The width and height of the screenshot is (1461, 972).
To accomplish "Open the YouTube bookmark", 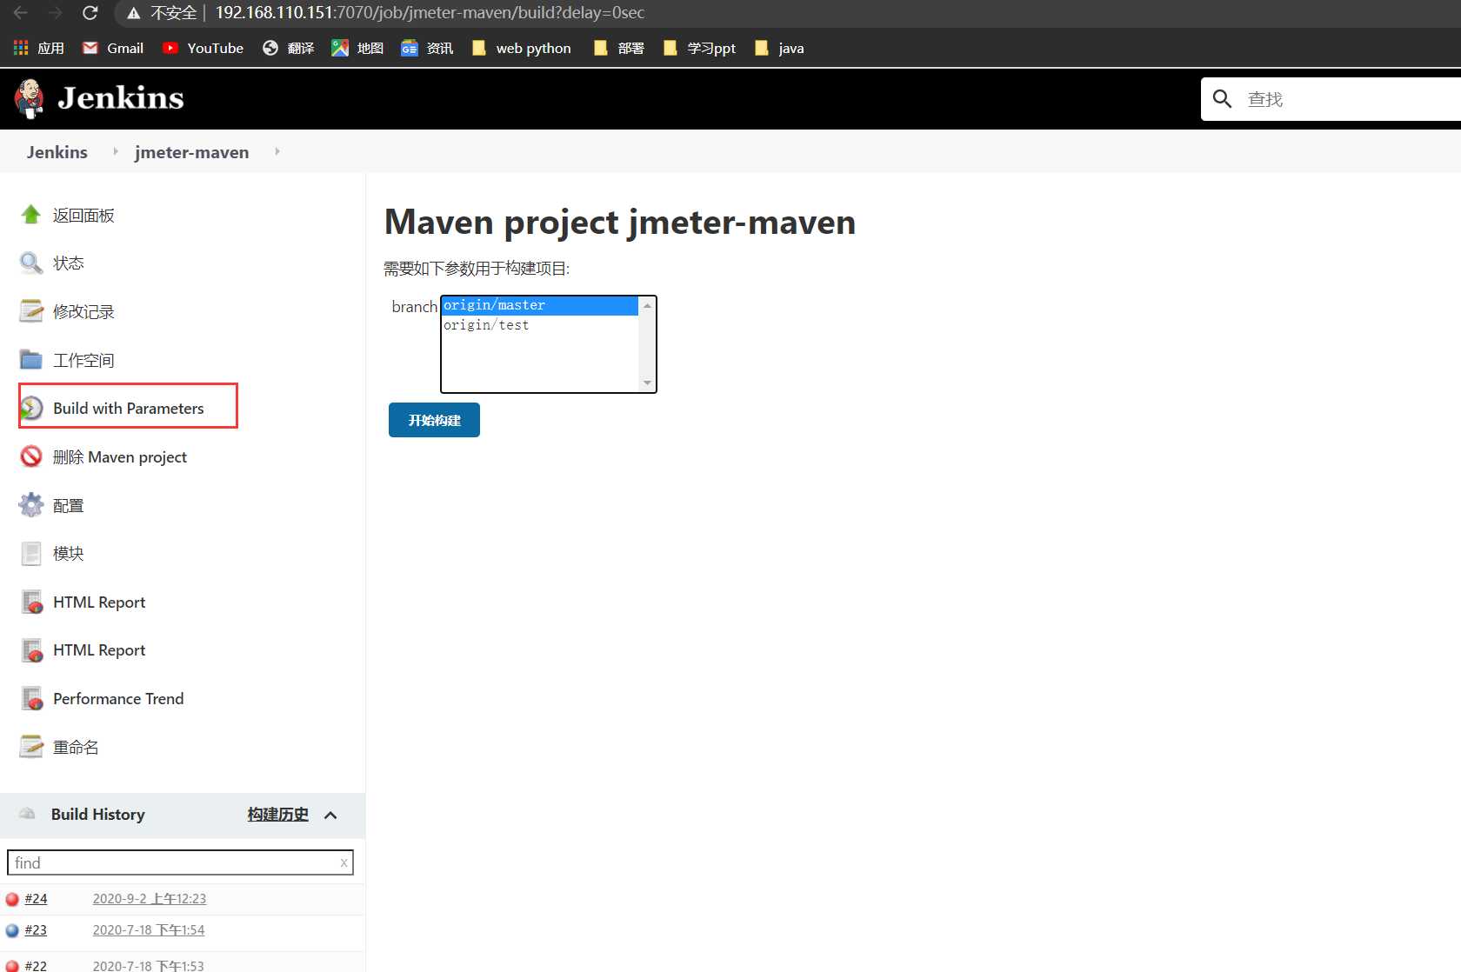I will 203,48.
